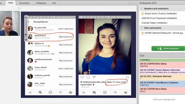Click add post icon in right phone navbar

point(105,92)
